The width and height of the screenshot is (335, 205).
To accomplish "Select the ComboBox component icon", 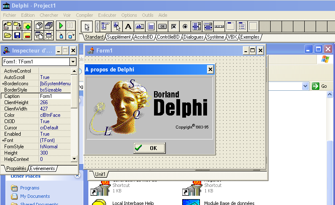I will click(x=208, y=26).
